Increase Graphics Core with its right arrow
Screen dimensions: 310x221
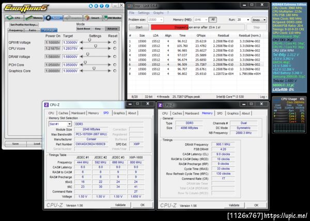[x=109, y=71]
